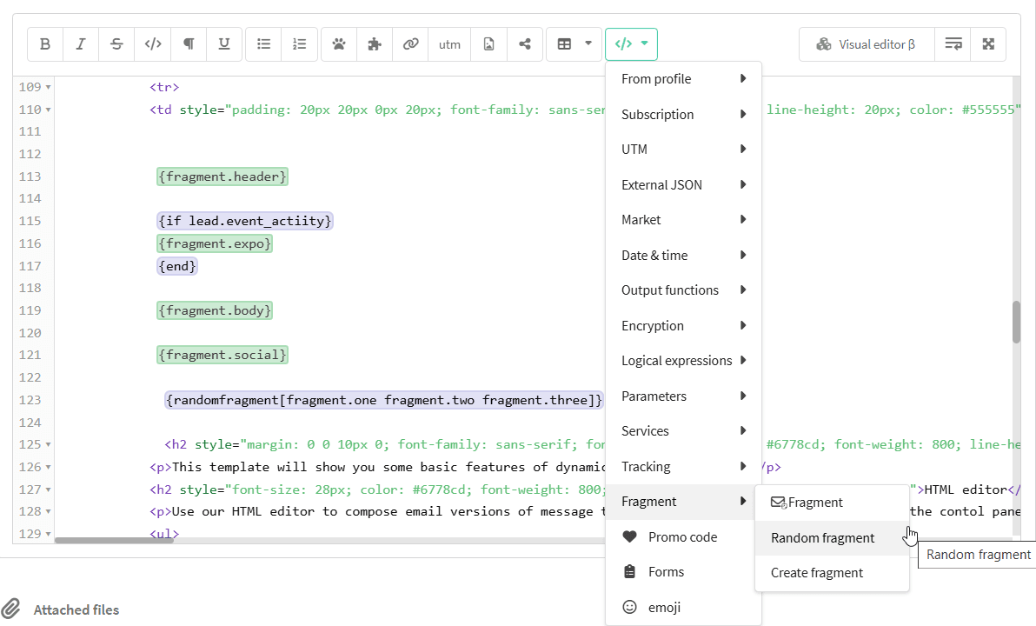Open Market submenu

[x=683, y=220]
